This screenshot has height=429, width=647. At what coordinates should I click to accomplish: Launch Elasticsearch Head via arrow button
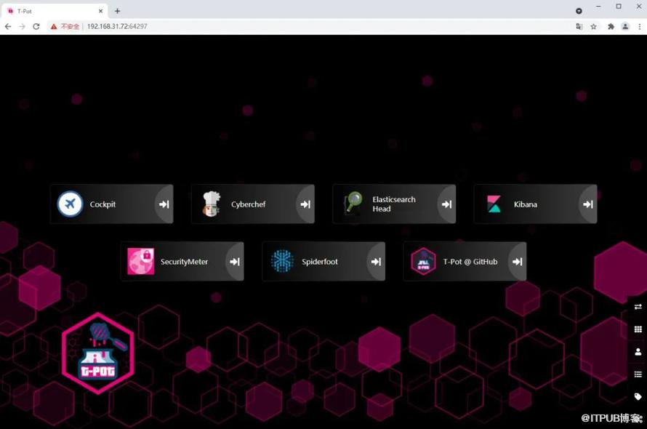(x=447, y=204)
